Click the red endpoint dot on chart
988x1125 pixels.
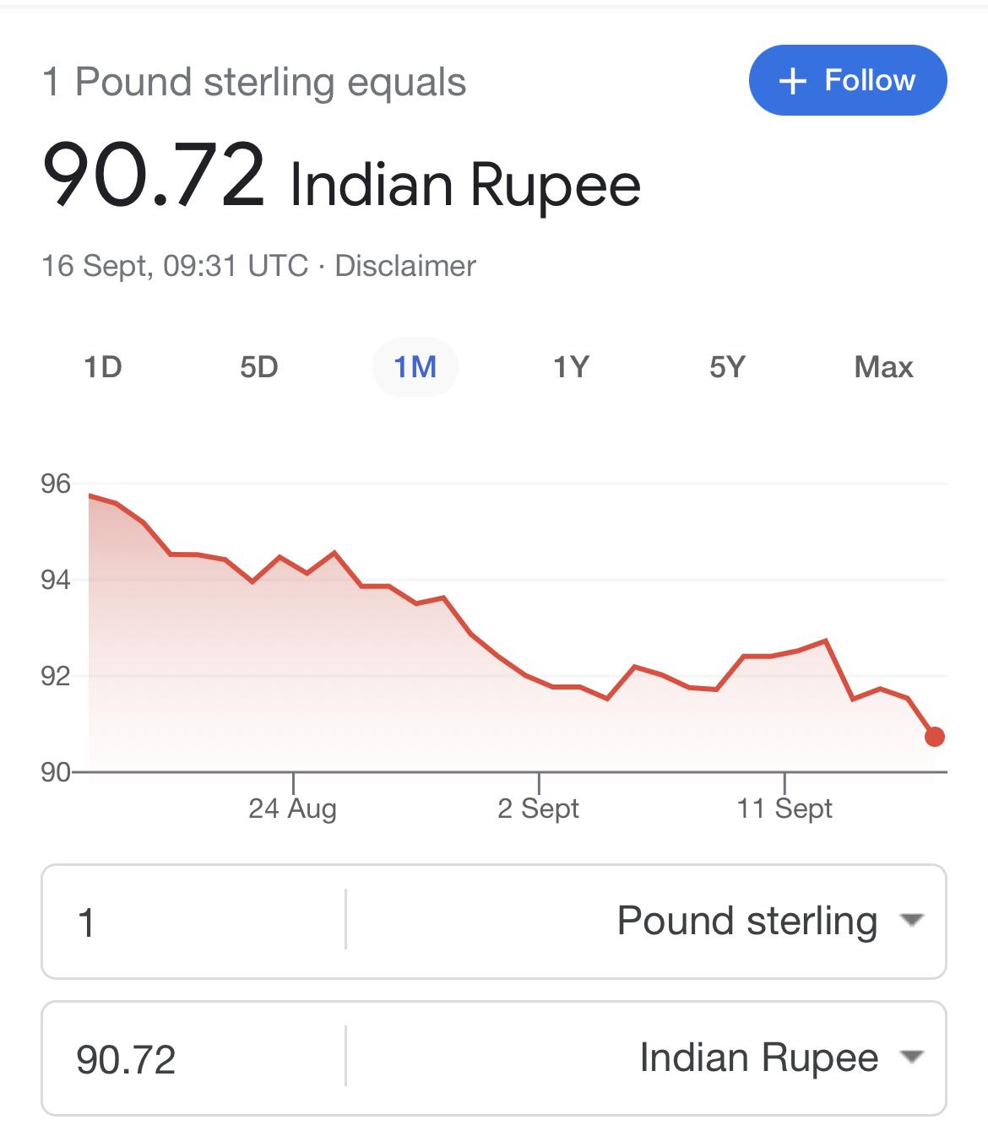(934, 737)
